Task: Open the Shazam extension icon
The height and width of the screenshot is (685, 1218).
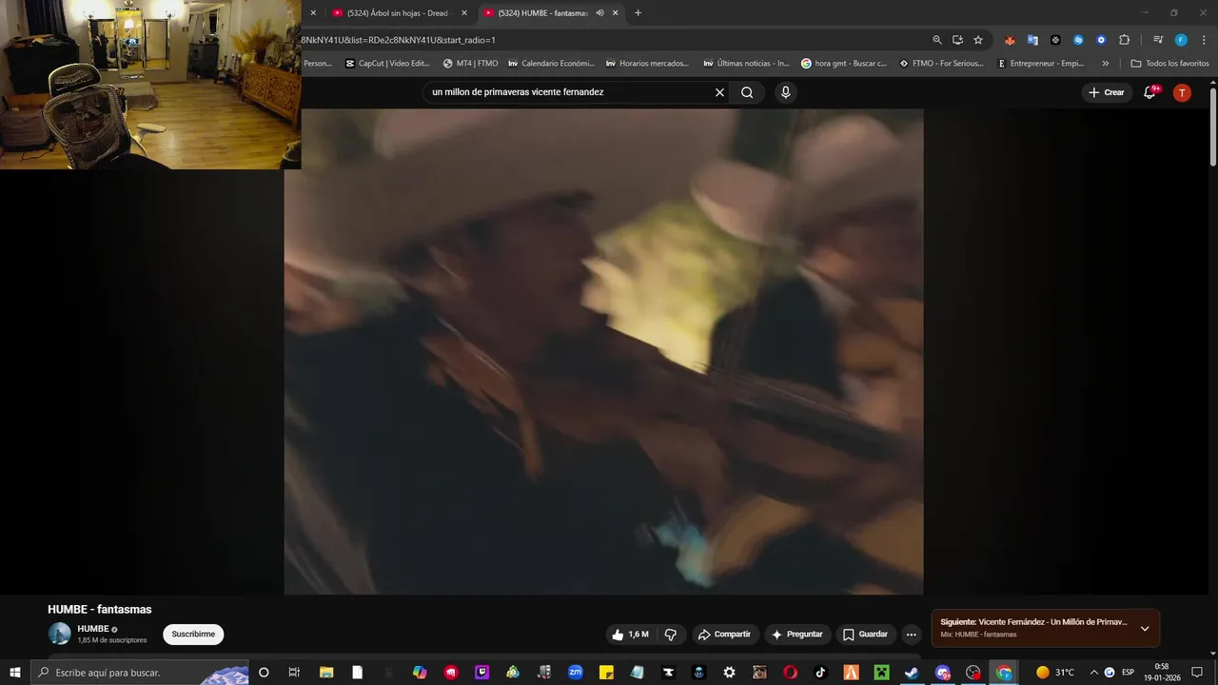Action: pyautogui.click(x=1078, y=40)
